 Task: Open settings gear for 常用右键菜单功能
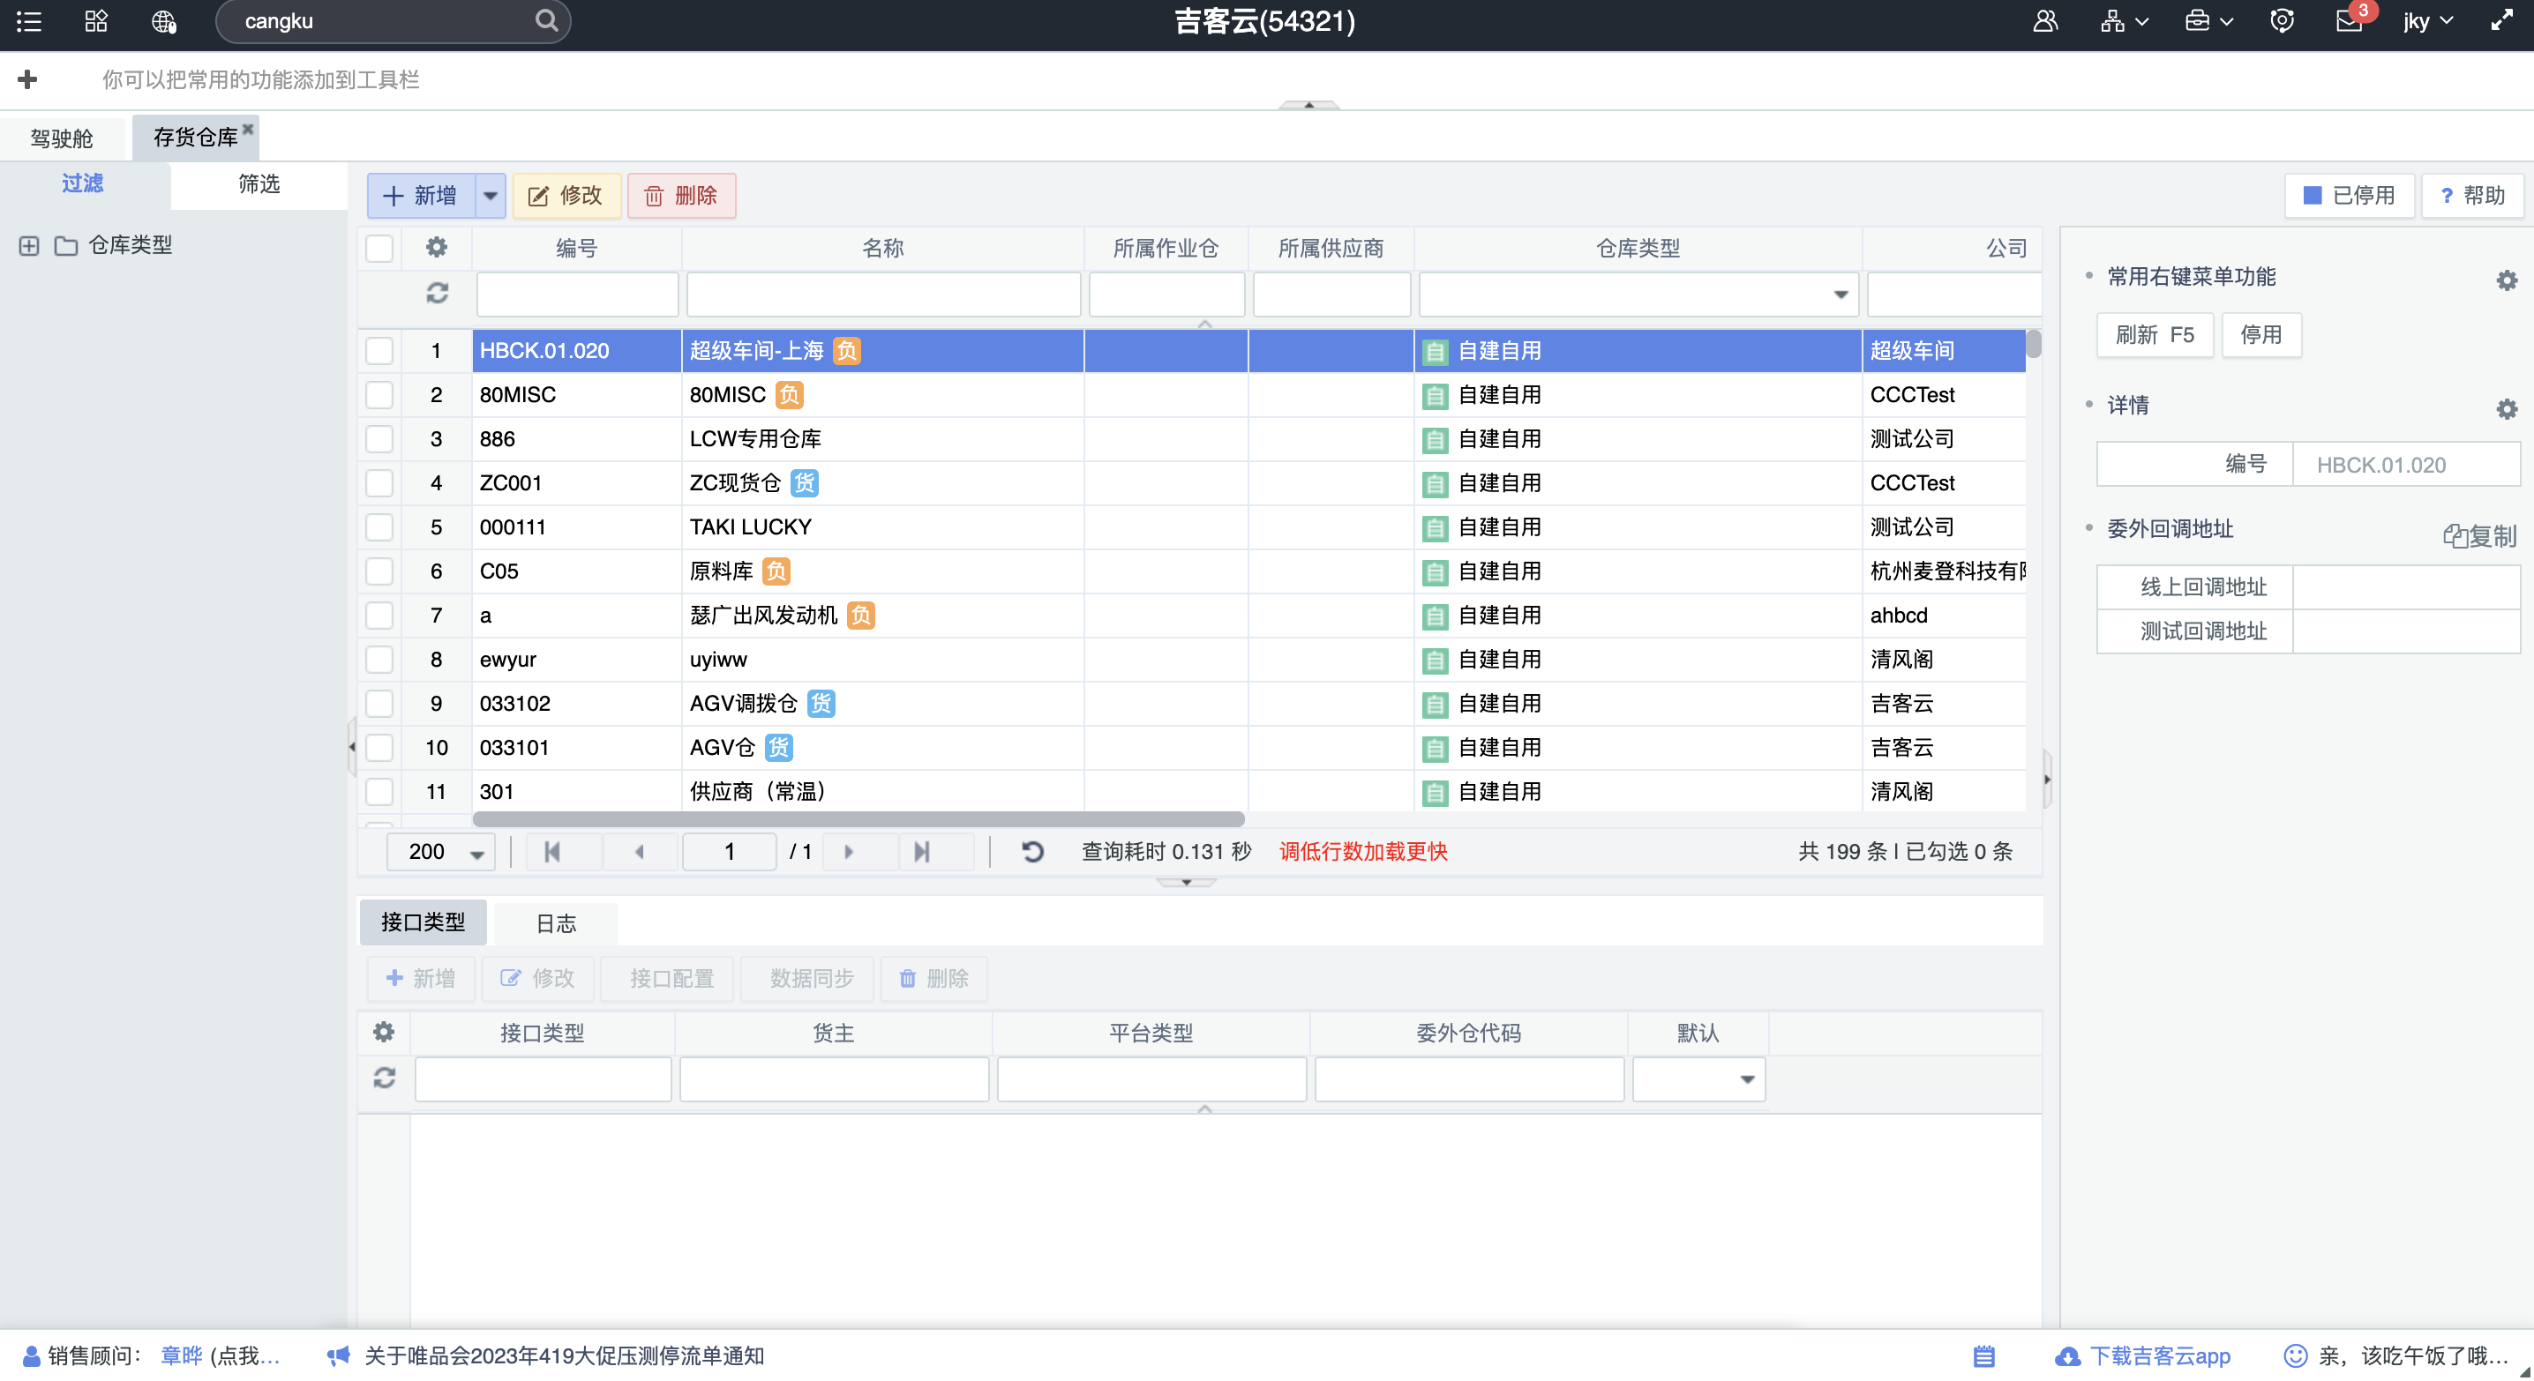pos(2507,280)
